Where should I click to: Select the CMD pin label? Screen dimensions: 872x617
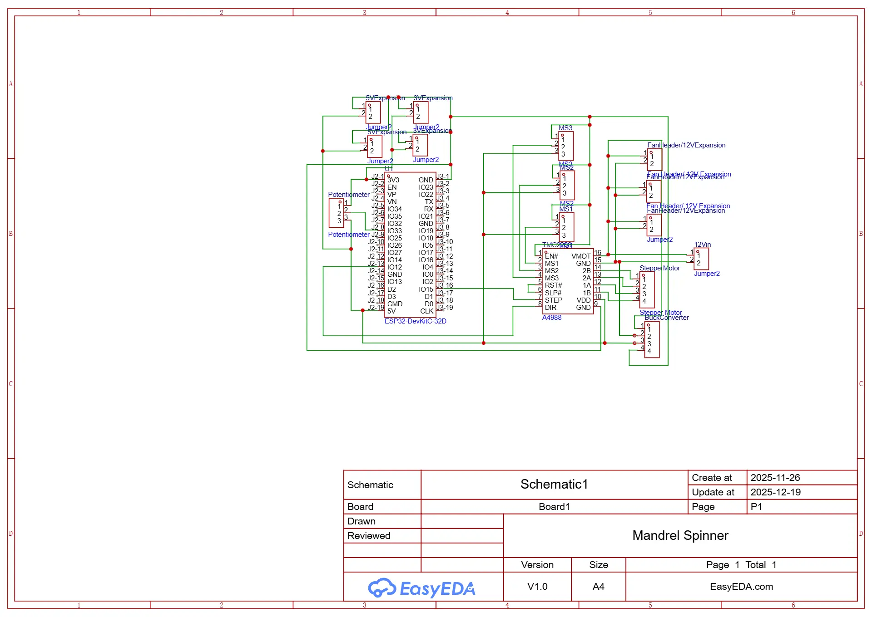coord(395,304)
